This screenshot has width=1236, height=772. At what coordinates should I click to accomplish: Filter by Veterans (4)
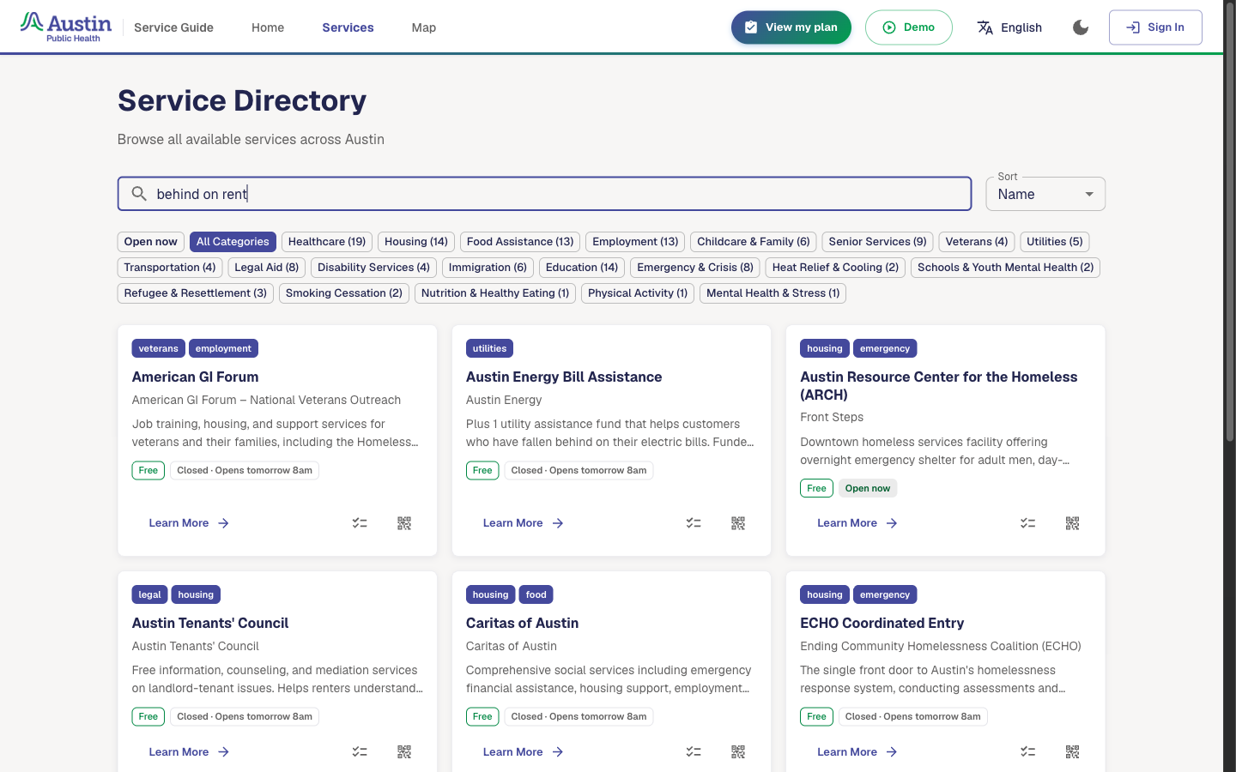click(977, 242)
